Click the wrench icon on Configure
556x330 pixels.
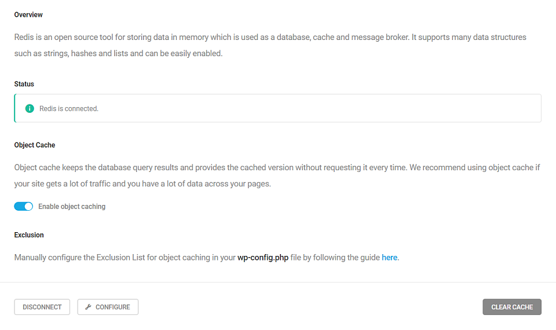[x=89, y=307]
